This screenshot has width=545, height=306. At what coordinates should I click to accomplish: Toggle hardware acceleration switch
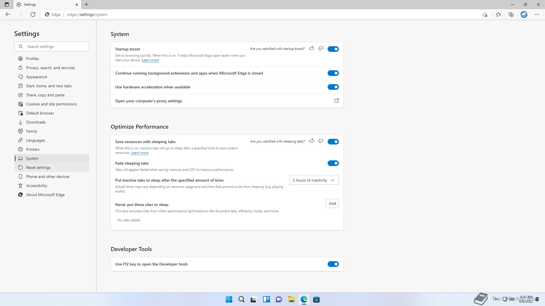pos(333,87)
